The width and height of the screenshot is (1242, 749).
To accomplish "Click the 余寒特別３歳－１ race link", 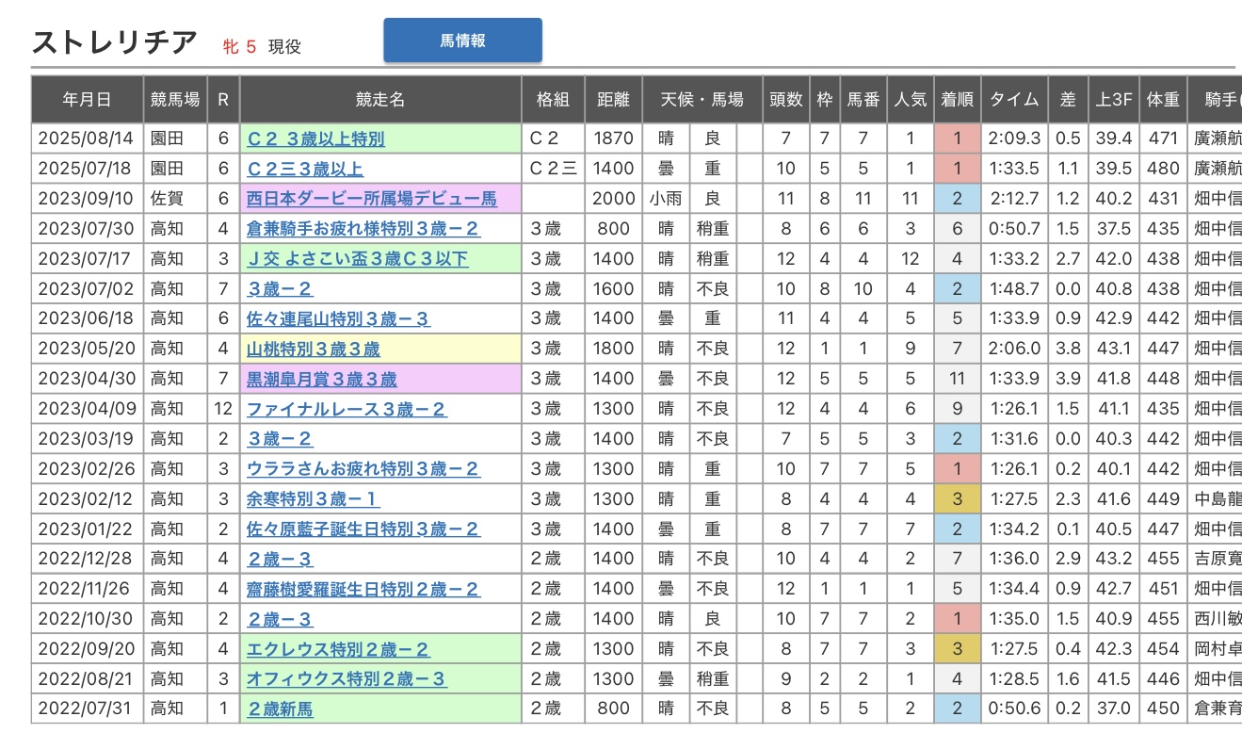I will [313, 499].
